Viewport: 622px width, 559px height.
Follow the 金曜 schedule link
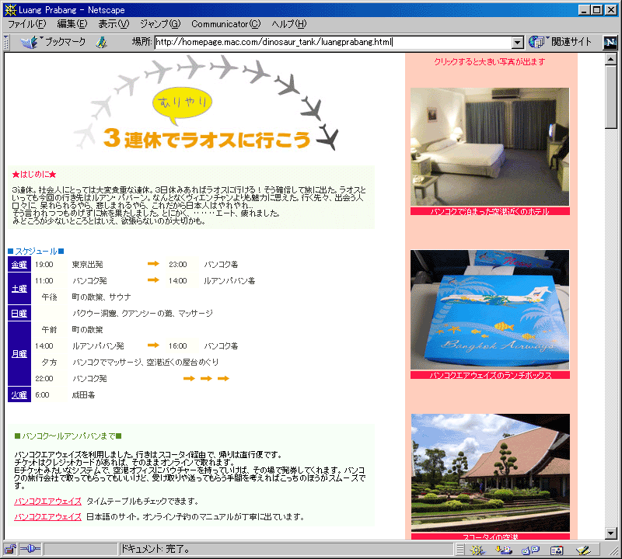click(x=19, y=265)
